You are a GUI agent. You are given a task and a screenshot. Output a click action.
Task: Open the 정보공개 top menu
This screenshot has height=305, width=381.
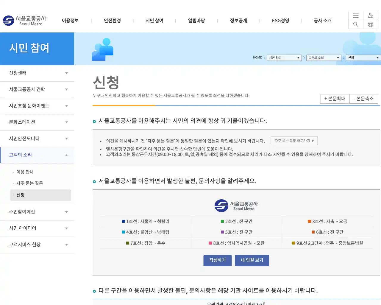click(x=238, y=21)
